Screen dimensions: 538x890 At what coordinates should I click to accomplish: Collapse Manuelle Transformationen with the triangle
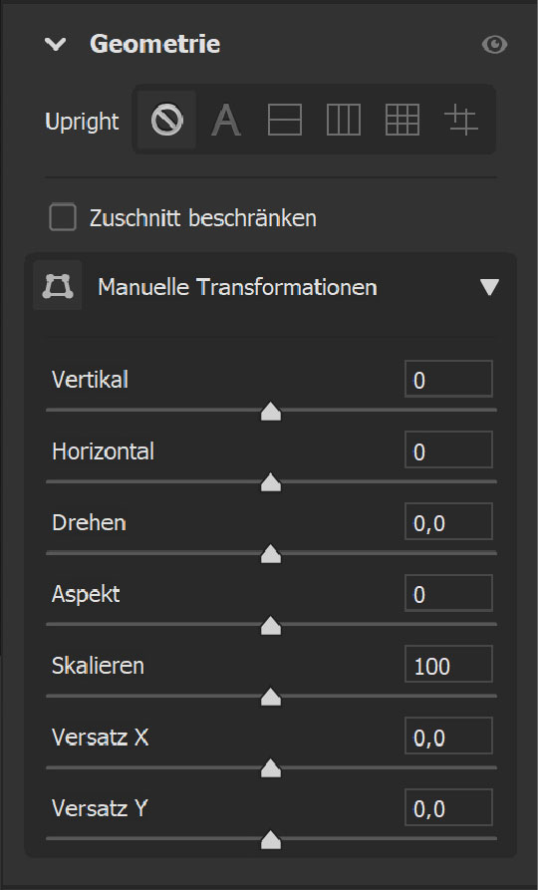[489, 287]
